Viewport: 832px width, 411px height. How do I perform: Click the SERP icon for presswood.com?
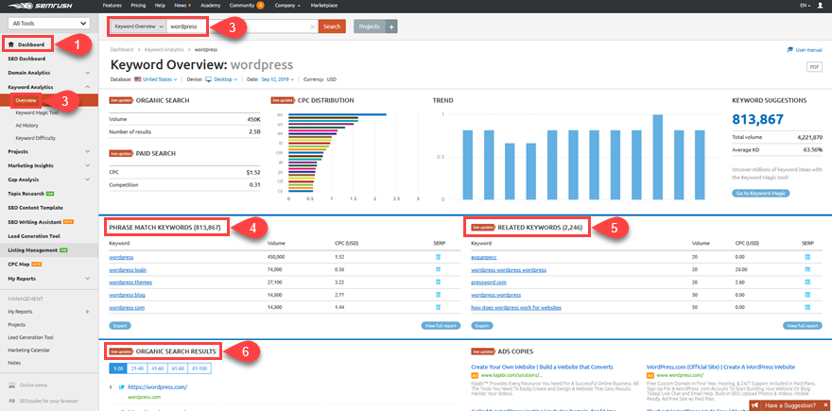pyautogui.click(x=807, y=282)
